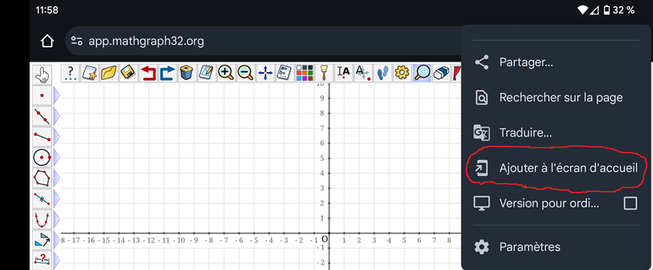
Task: Zoom out with the minus magnifier
Action: click(x=245, y=73)
